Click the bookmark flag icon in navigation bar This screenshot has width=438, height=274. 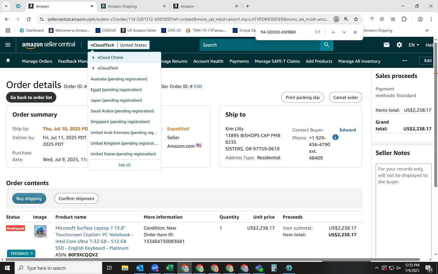click(8, 61)
